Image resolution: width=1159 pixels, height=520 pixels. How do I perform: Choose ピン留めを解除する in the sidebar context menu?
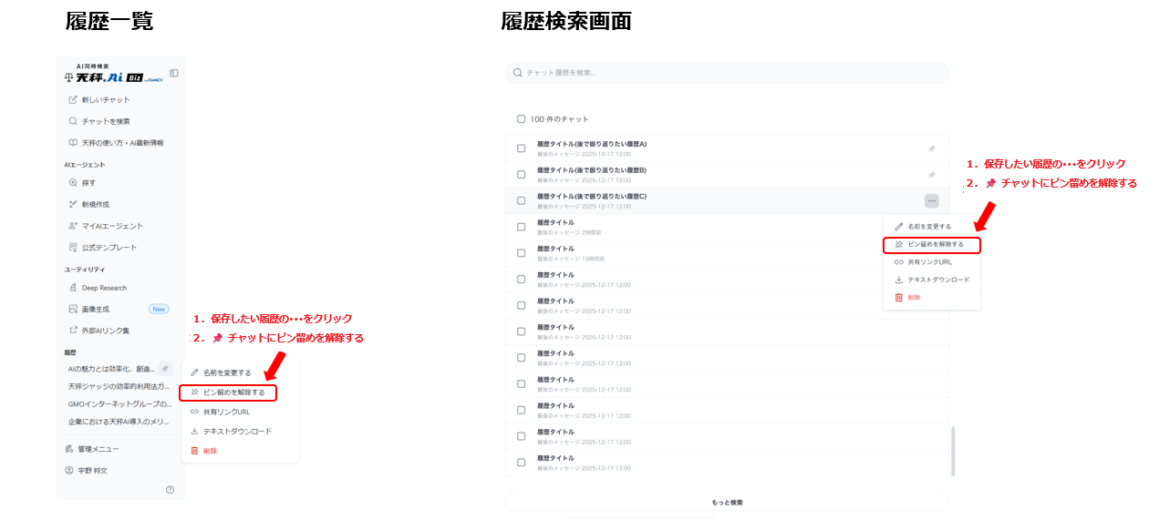(228, 393)
